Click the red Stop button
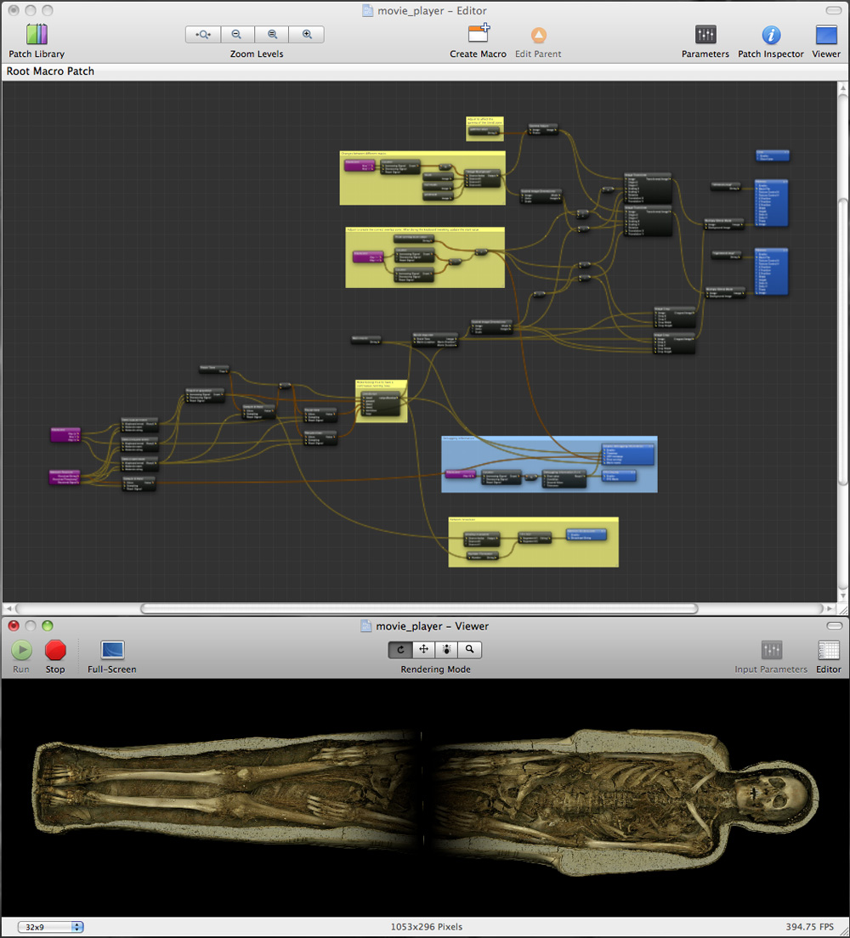Screen dimensions: 850x938 coord(55,650)
